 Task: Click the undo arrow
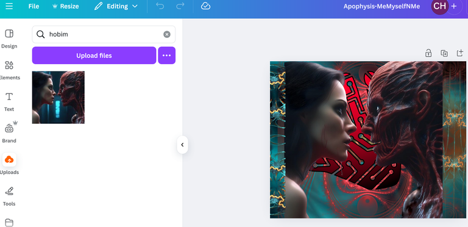coord(160,6)
